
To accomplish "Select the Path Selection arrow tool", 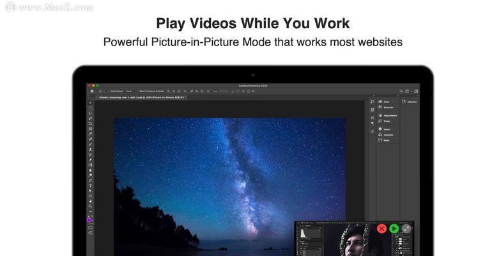I will [91, 190].
